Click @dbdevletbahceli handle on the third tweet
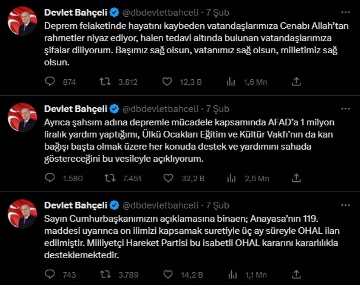Screen dimensions: 360x285 pyautogui.click(x=160, y=205)
